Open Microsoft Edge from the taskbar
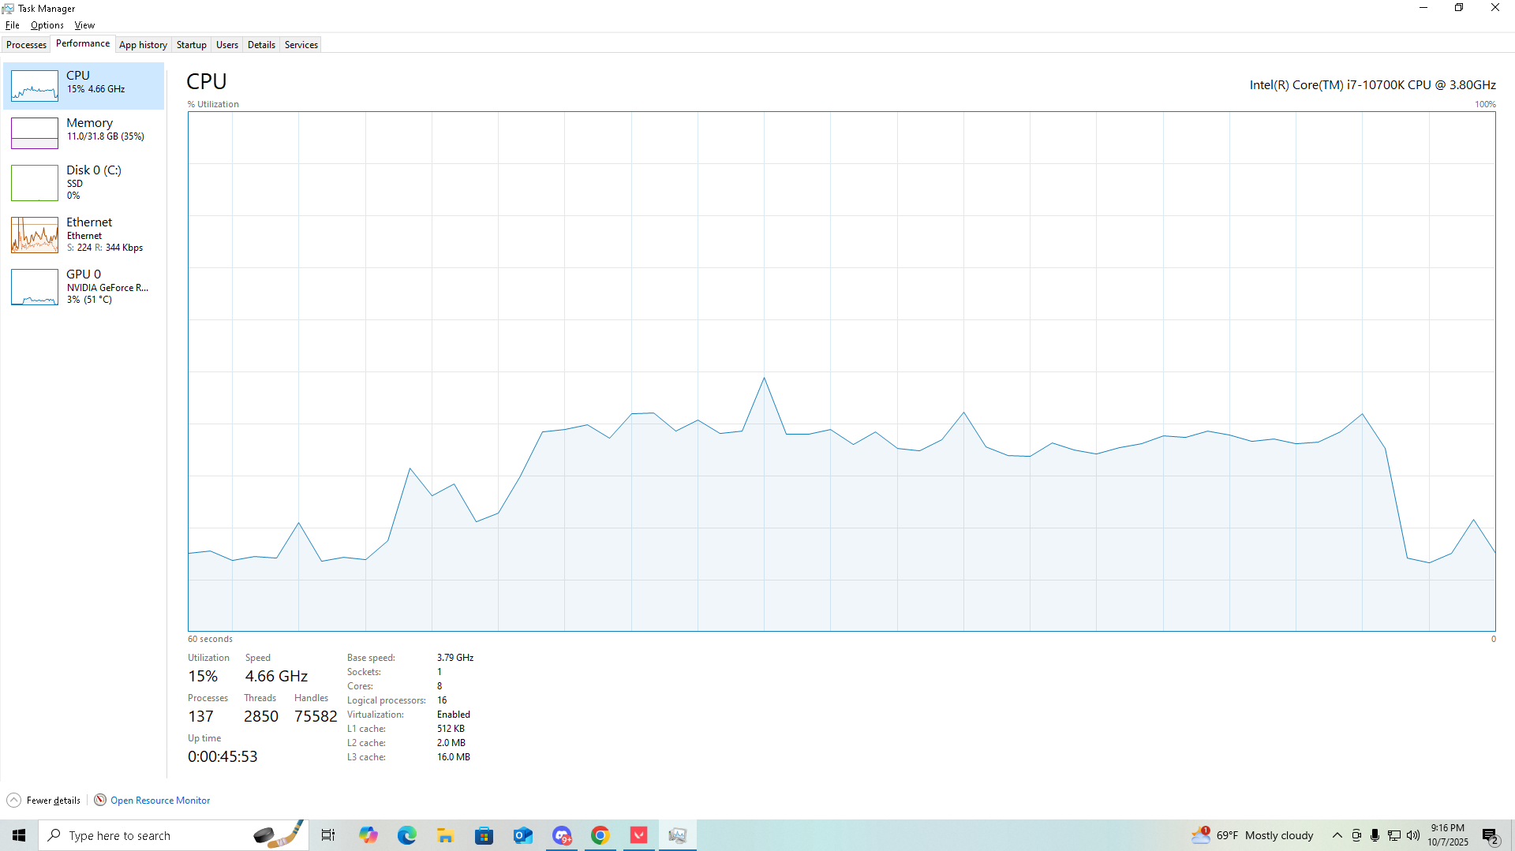 (406, 835)
